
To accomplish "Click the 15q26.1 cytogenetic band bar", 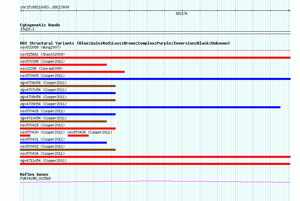I will (x=155, y=33).
